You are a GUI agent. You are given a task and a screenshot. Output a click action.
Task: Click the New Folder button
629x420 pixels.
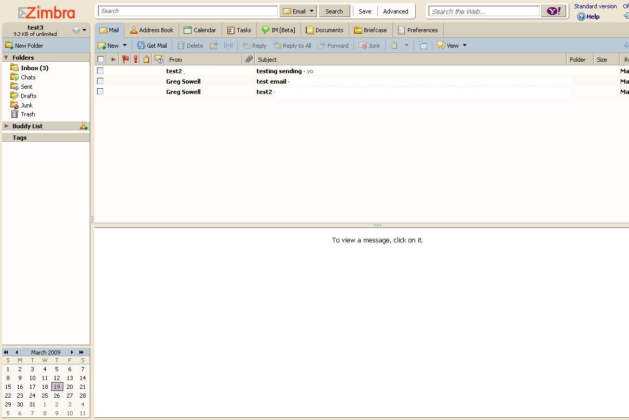[x=24, y=46]
